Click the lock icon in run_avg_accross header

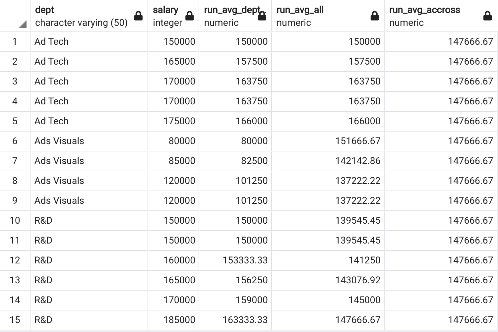point(487,16)
